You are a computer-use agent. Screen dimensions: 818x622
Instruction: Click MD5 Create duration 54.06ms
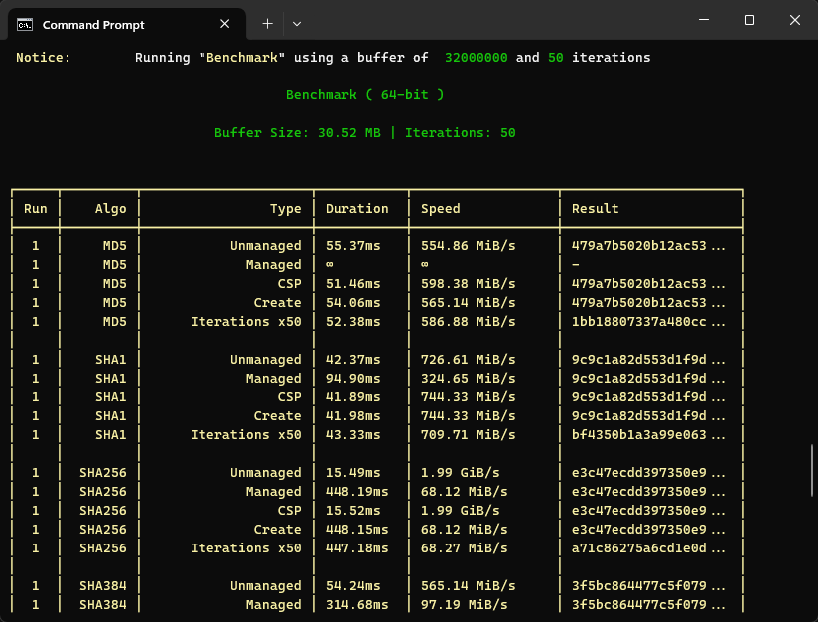coord(353,303)
